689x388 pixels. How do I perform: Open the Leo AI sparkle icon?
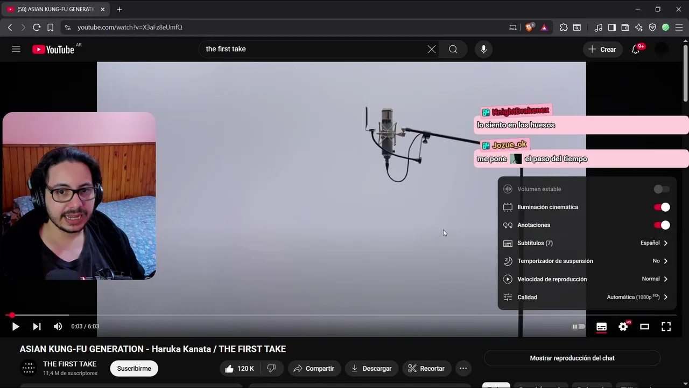(x=639, y=27)
